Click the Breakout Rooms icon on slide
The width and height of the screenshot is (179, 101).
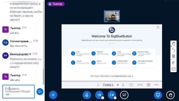pyautogui.click(x=134, y=53)
